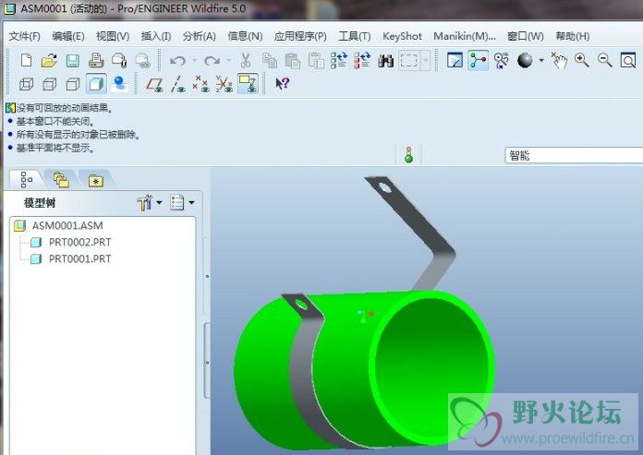Open the 插入(I) menu
643x455 pixels.
pos(156,36)
